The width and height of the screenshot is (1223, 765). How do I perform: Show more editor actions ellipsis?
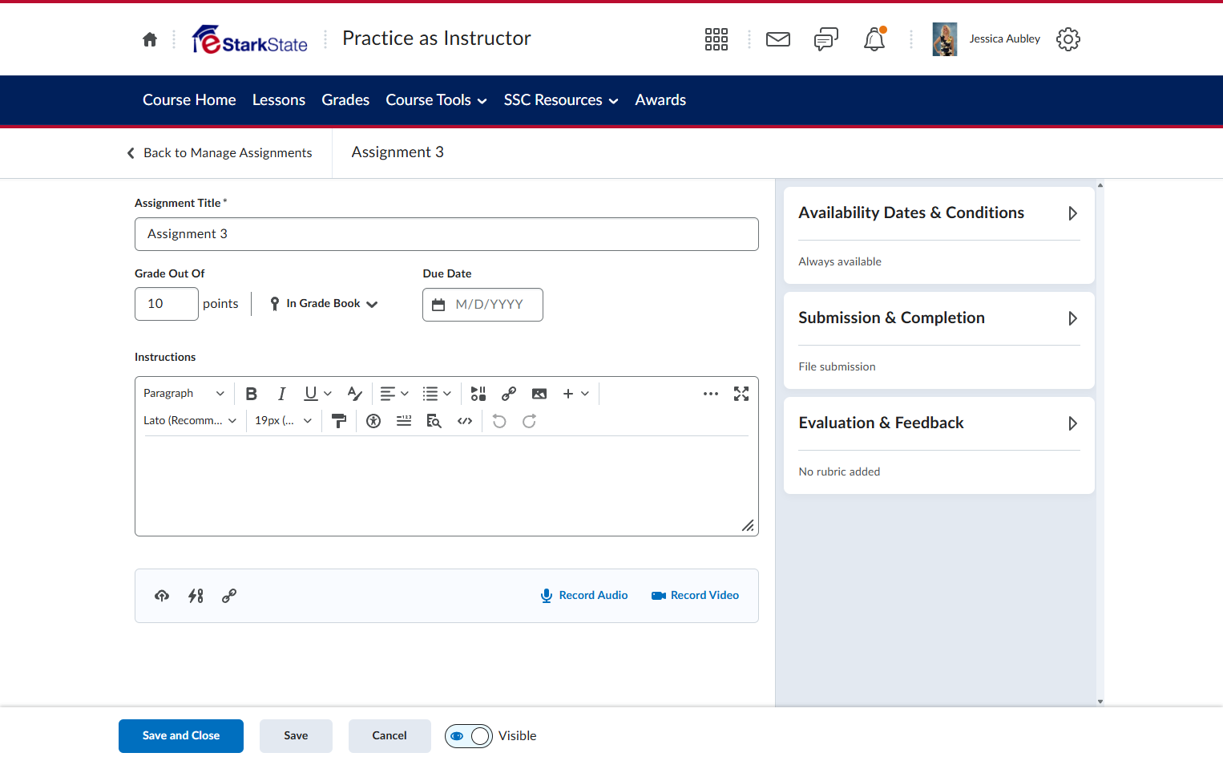(x=711, y=394)
